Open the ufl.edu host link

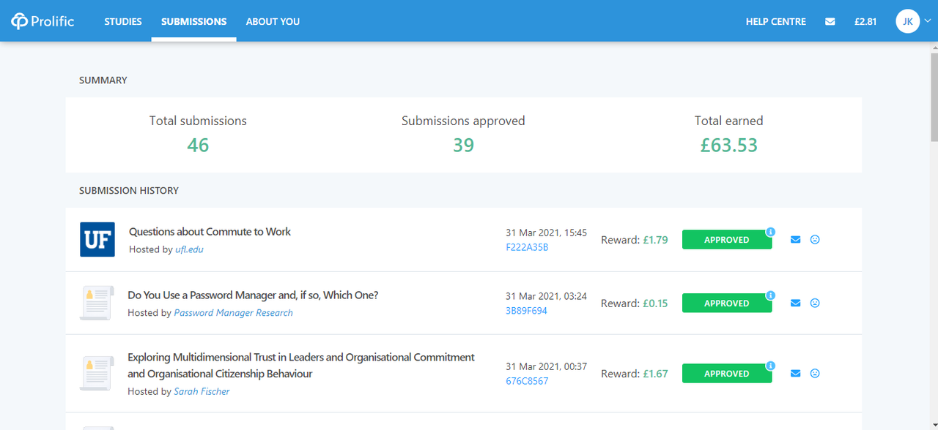(189, 249)
